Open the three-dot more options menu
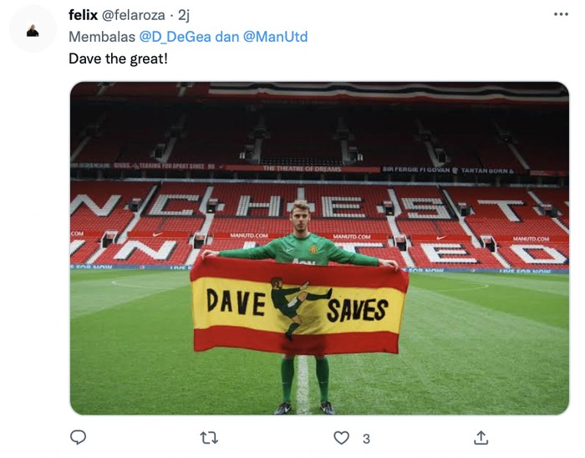Viewport: 585px width, 458px height. pos(561,14)
